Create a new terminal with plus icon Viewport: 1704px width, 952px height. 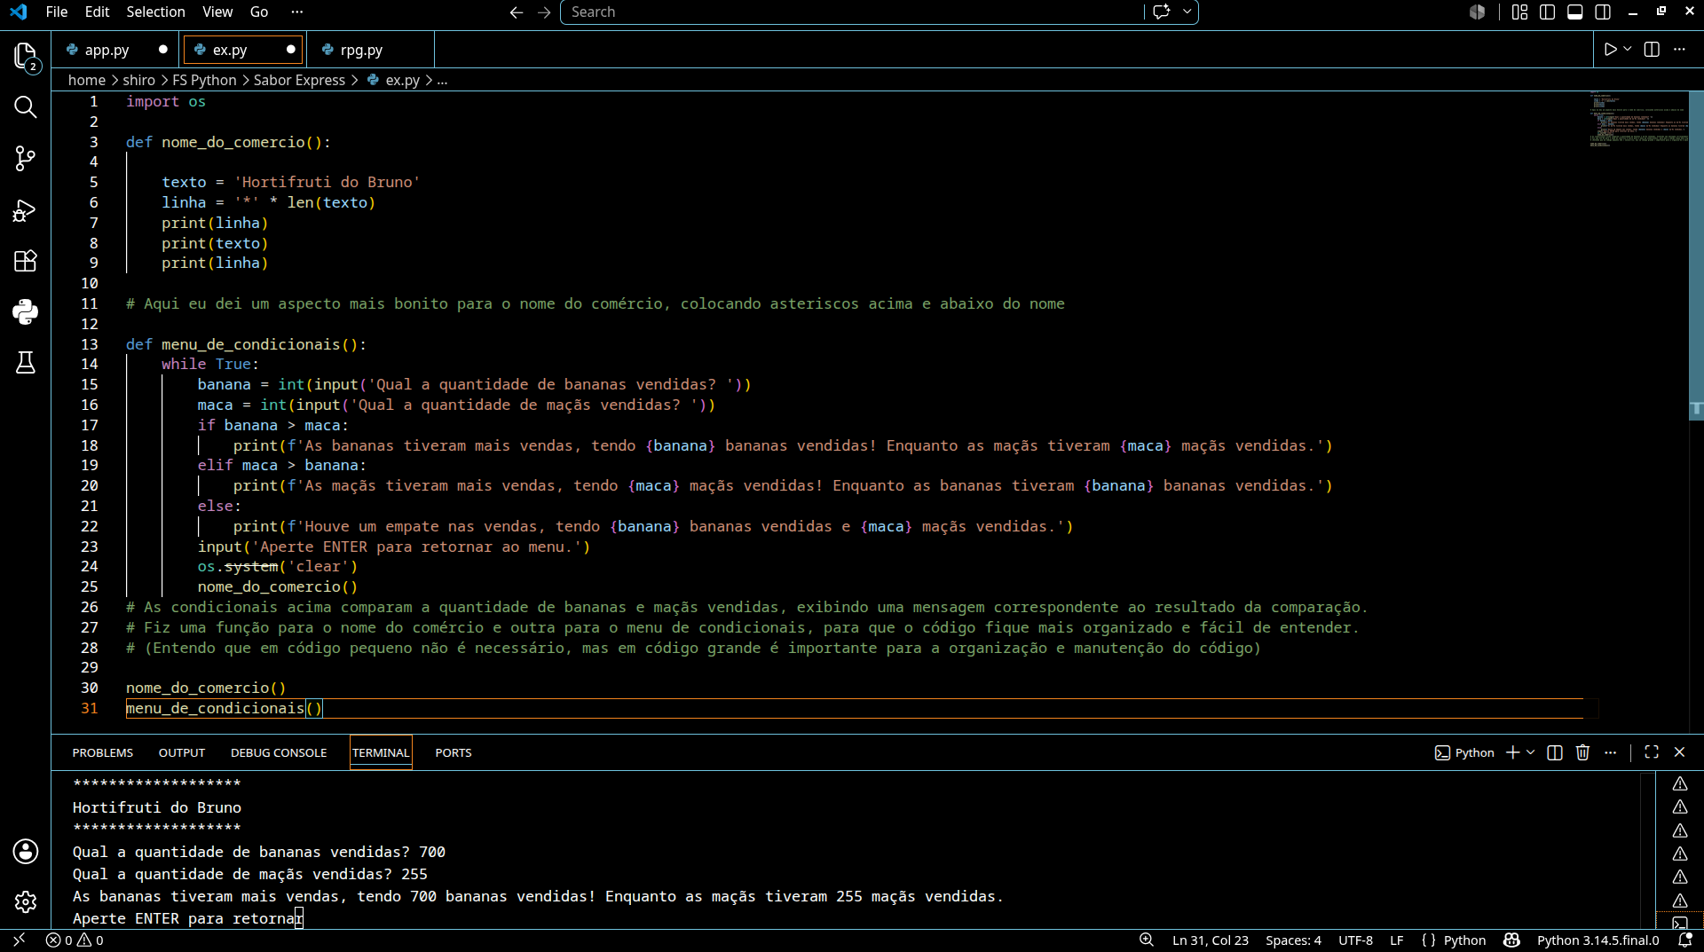(x=1513, y=752)
